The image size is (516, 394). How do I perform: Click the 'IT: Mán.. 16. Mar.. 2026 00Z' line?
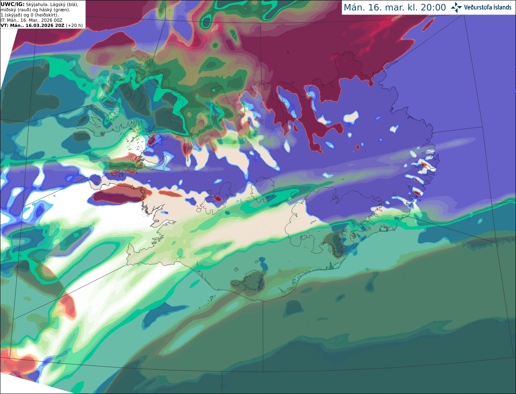click(x=31, y=20)
